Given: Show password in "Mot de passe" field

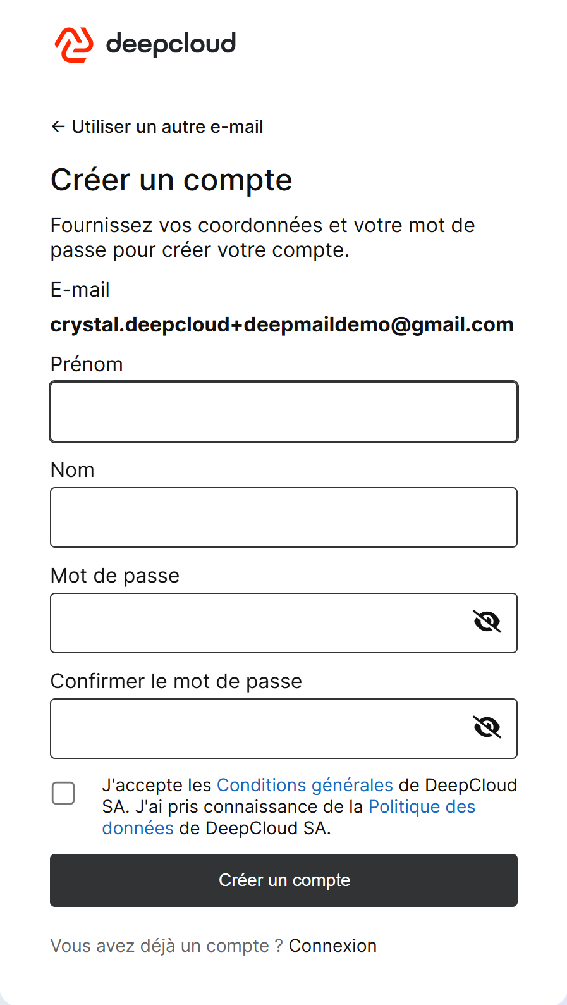Looking at the screenshot, I should click(487, 622).
